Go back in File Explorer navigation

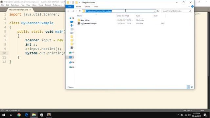pyautogui.click(x=69, y=11)
